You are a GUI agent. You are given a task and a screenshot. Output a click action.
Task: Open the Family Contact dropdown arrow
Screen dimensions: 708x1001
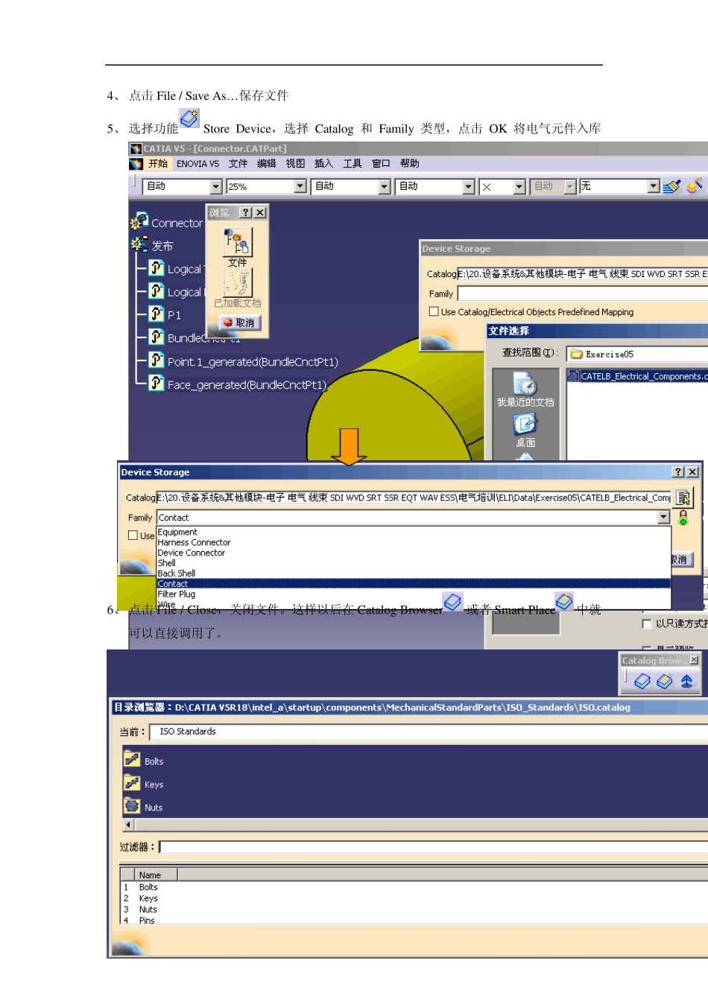[x=663, y=518]
